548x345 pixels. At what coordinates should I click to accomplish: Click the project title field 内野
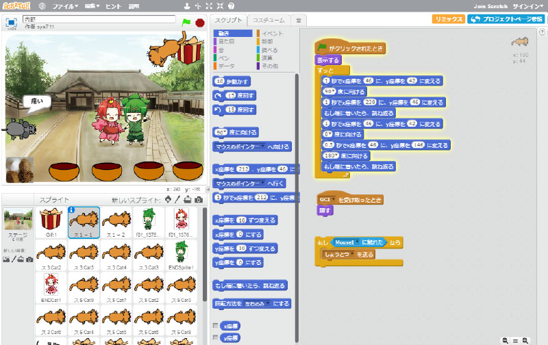pos(99,19)
